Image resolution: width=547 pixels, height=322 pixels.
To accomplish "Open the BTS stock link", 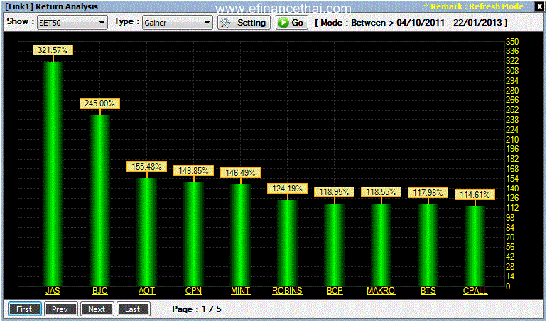I will click(428, 291).
